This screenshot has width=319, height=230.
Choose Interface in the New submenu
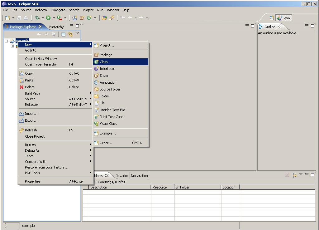click(x=121, y=69)
